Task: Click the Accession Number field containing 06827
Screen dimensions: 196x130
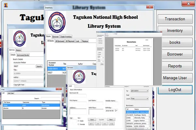Action: pyautogui.click(x=24, y=66)
